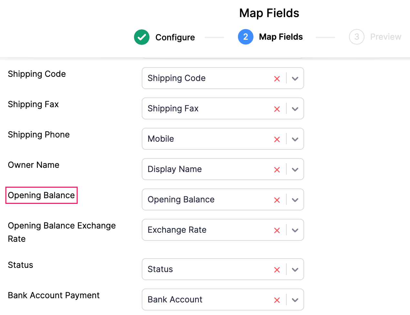
Task: Expand the Exchange Rate dropdown chevron
Action: click(295, 230)
